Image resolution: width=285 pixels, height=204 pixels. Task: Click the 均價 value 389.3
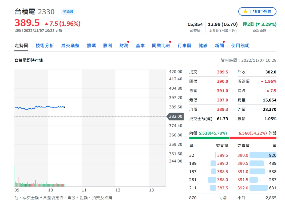coord(223,109)
